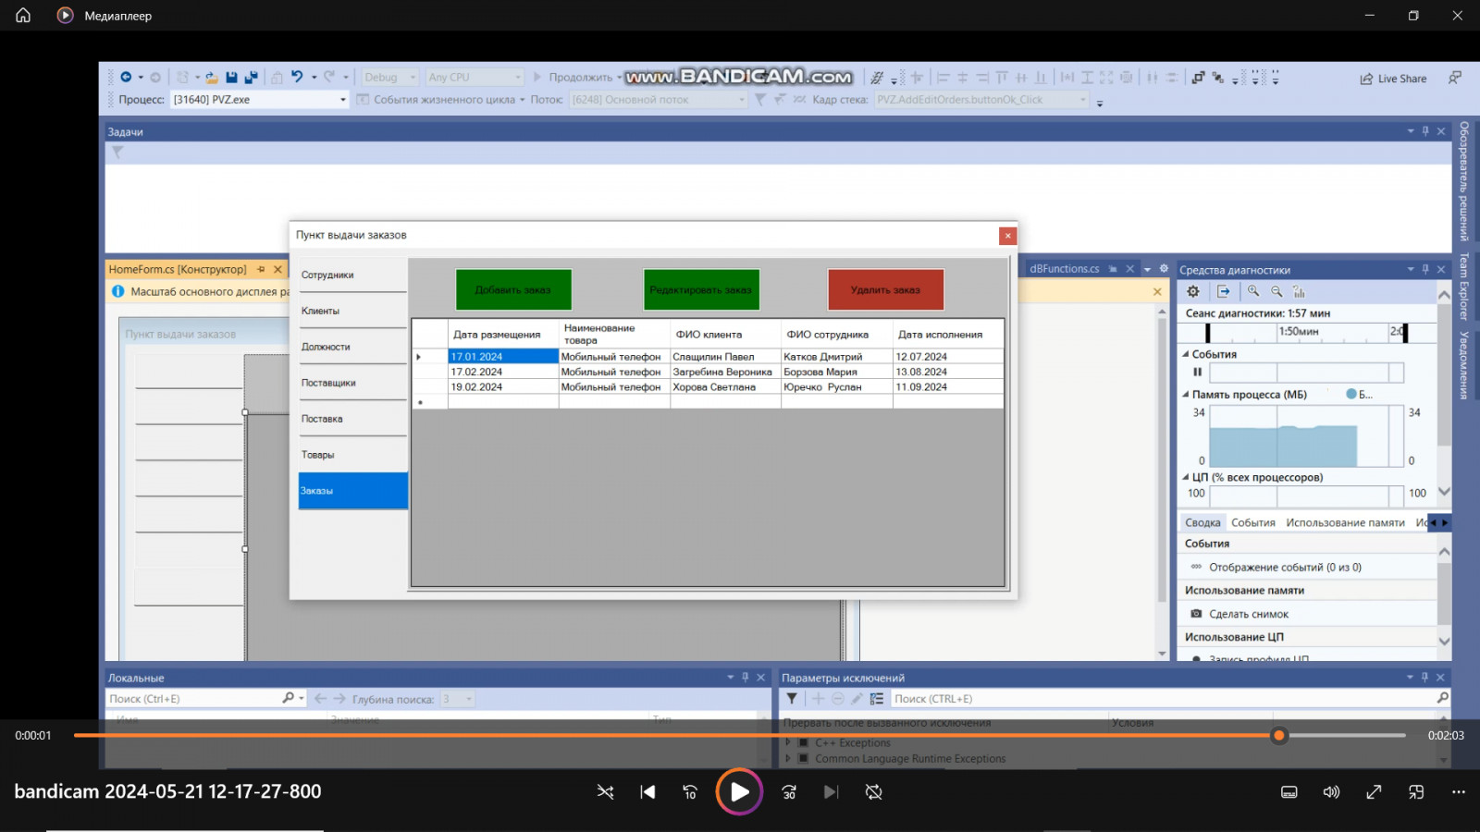Switch to the Использование памяти tab

pos(1345,523)
